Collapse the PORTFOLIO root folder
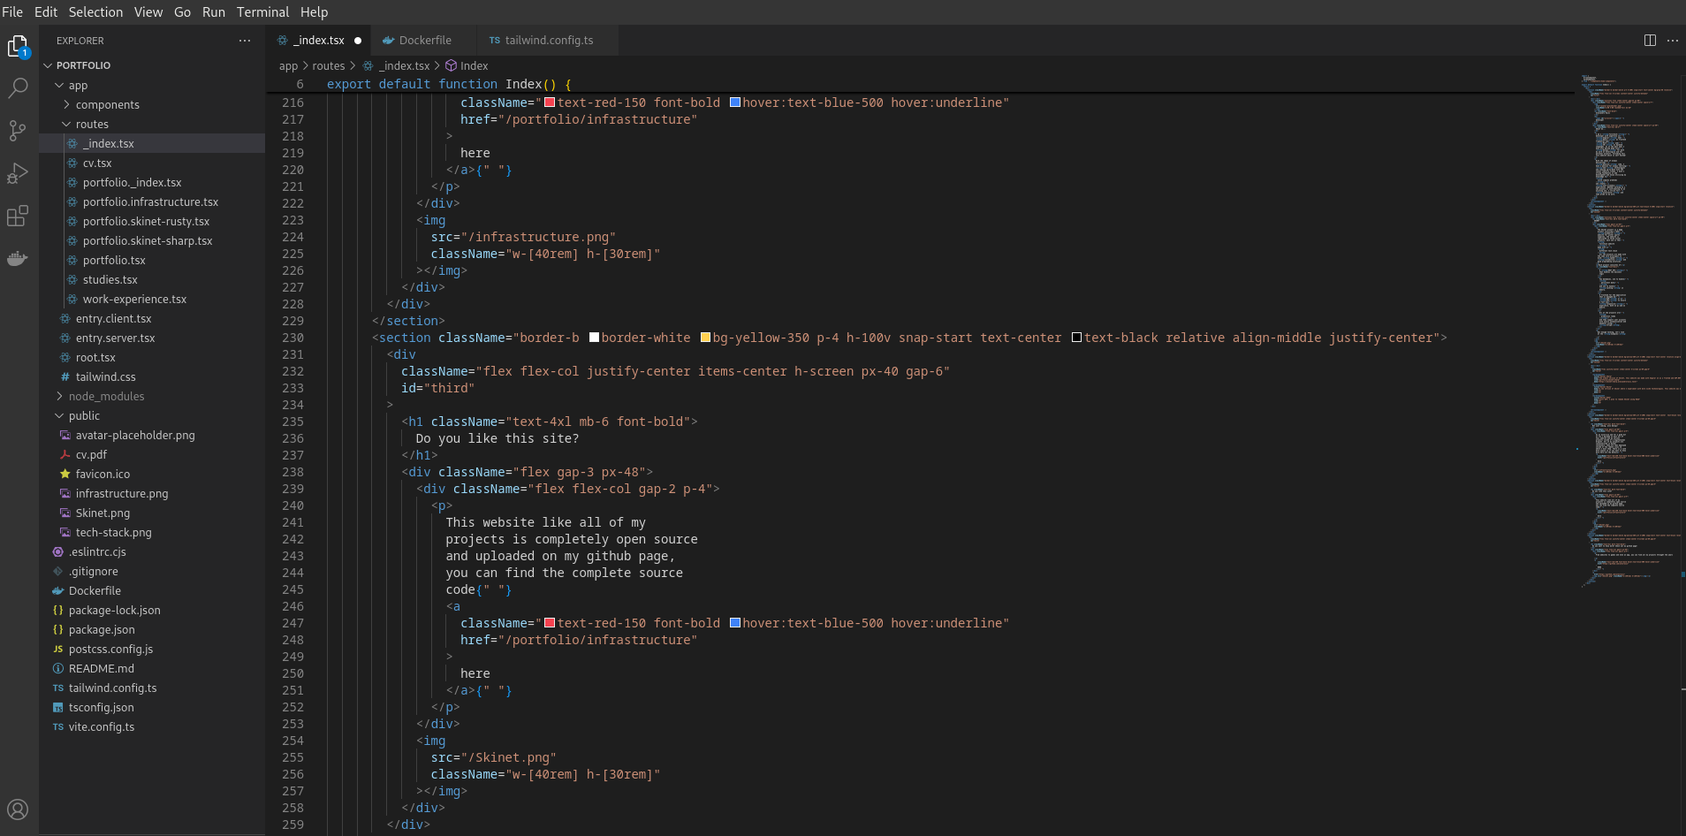 (x=83, y=65)
